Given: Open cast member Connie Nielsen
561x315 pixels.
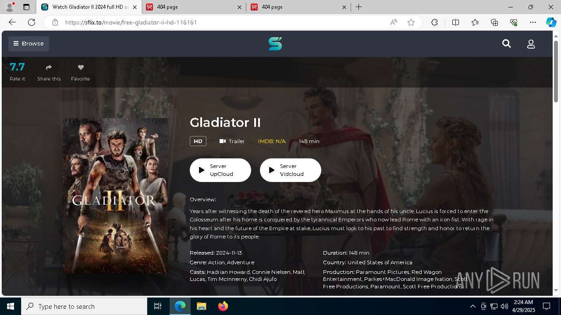Looking at the screenshot, I should [x=271, y=272].
